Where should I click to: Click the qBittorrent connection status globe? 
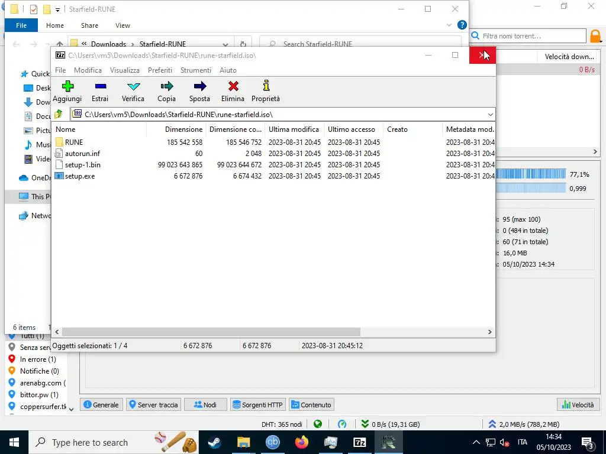[x=318, y=424]
